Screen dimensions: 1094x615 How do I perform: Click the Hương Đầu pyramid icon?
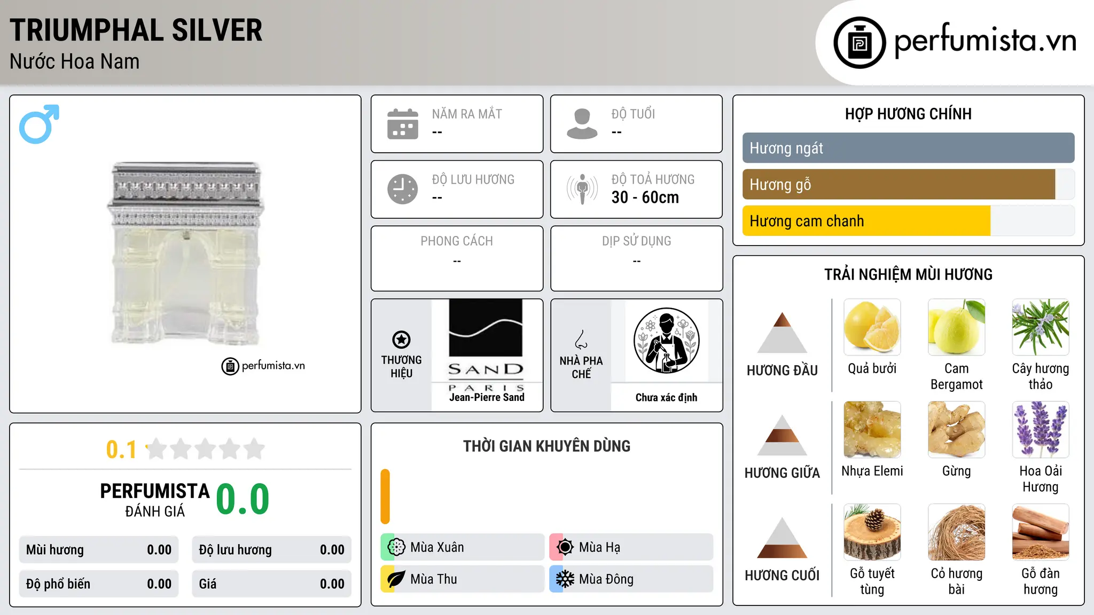click(782, 333)
